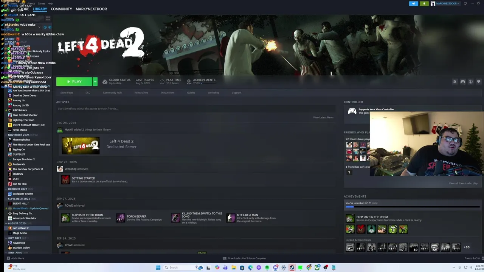Collapse the October 2025 library group

coord(6,189)
